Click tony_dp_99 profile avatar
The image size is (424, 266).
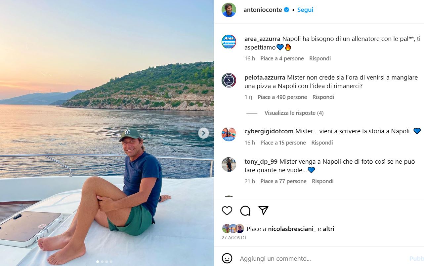[x=229, y=164]
